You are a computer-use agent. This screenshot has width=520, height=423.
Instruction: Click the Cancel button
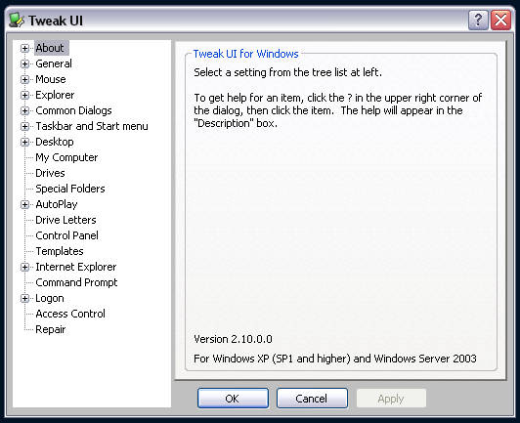coord(312,399)
